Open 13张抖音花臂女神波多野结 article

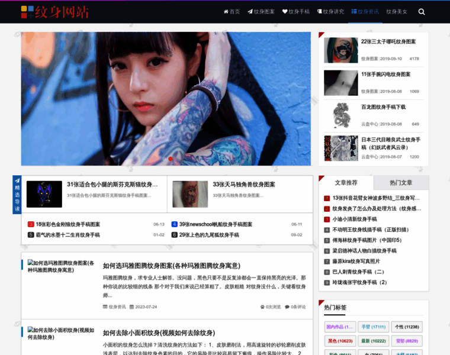click(376, 198)
